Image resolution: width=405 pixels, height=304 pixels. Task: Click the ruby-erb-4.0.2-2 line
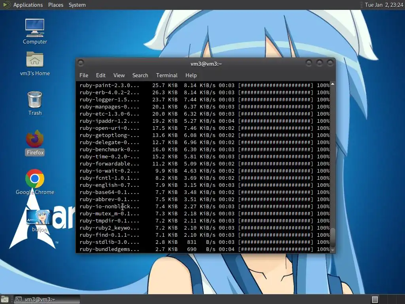tap(204, 93)
